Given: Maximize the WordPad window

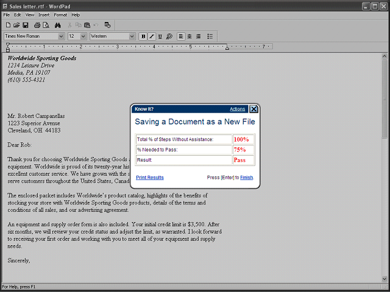Looking at the screenshot, I should coord(375,6).
